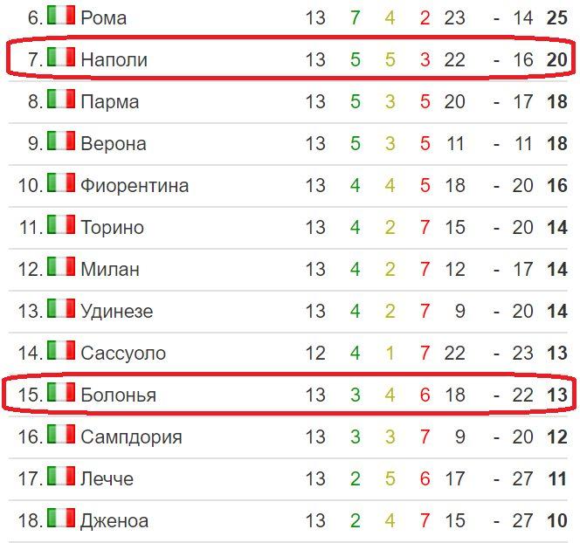Select the Торино team name
The image size is (580, 543).
112,227
